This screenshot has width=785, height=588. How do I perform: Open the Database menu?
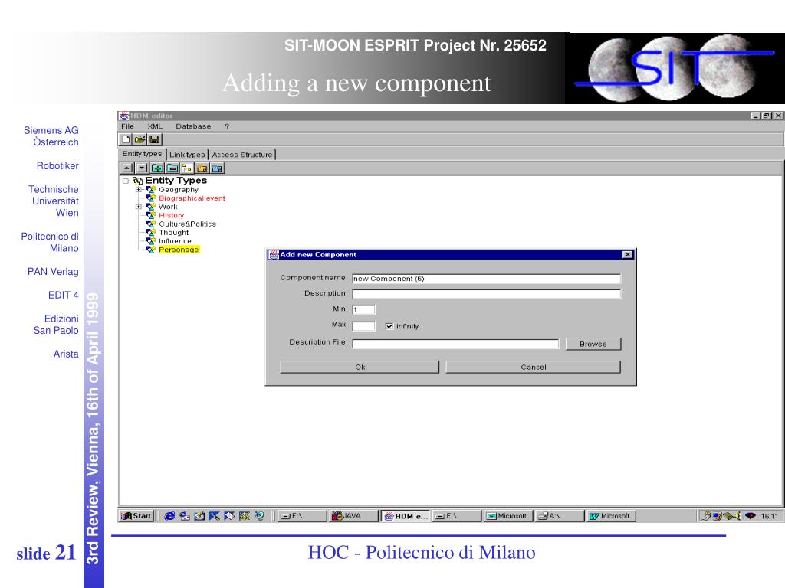point(193,126)
